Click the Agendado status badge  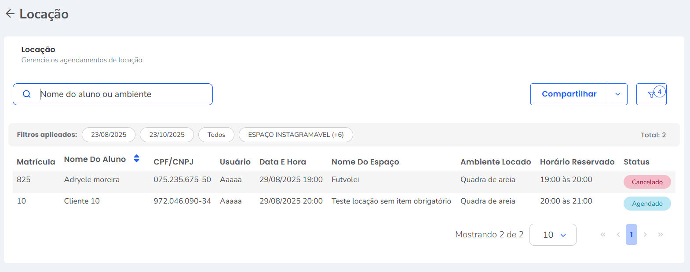coord(647,204)
